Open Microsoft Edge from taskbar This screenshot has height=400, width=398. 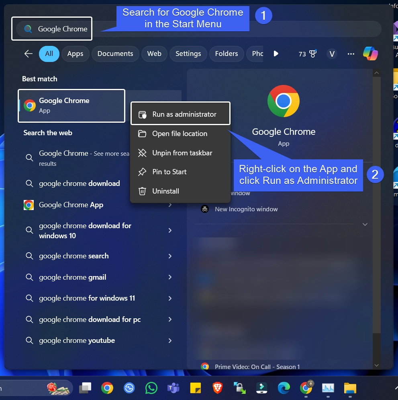tap(284, 388)
